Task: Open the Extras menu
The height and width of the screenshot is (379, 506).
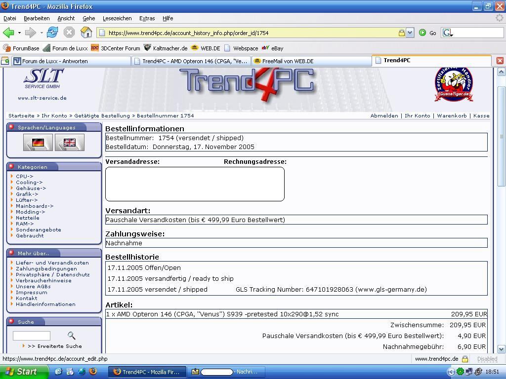Action: (147, 18)
